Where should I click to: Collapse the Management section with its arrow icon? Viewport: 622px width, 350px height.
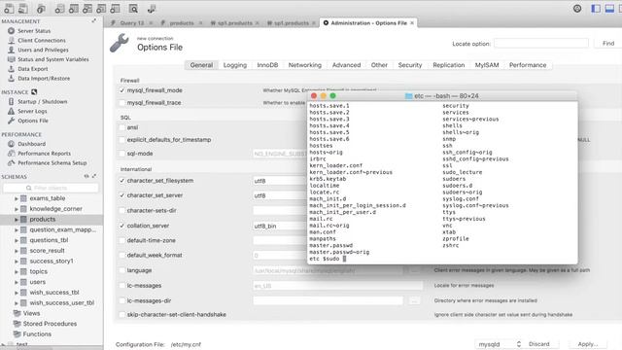coord(94,21)
